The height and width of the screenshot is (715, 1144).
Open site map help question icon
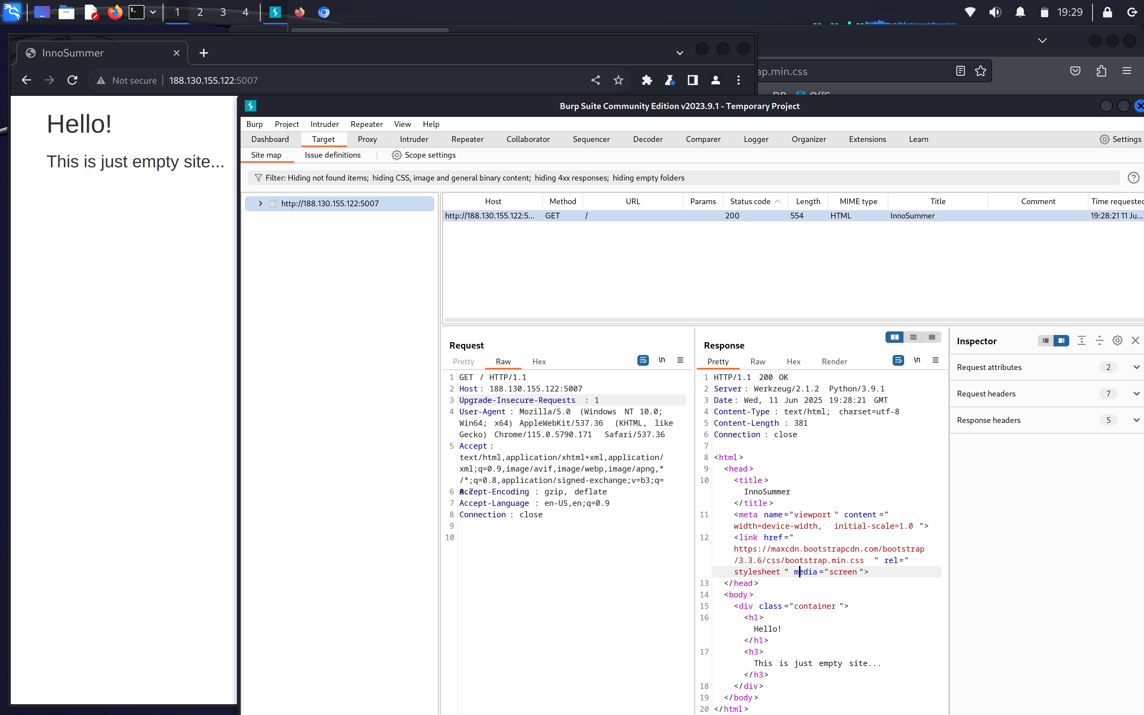pos(1133,178)
